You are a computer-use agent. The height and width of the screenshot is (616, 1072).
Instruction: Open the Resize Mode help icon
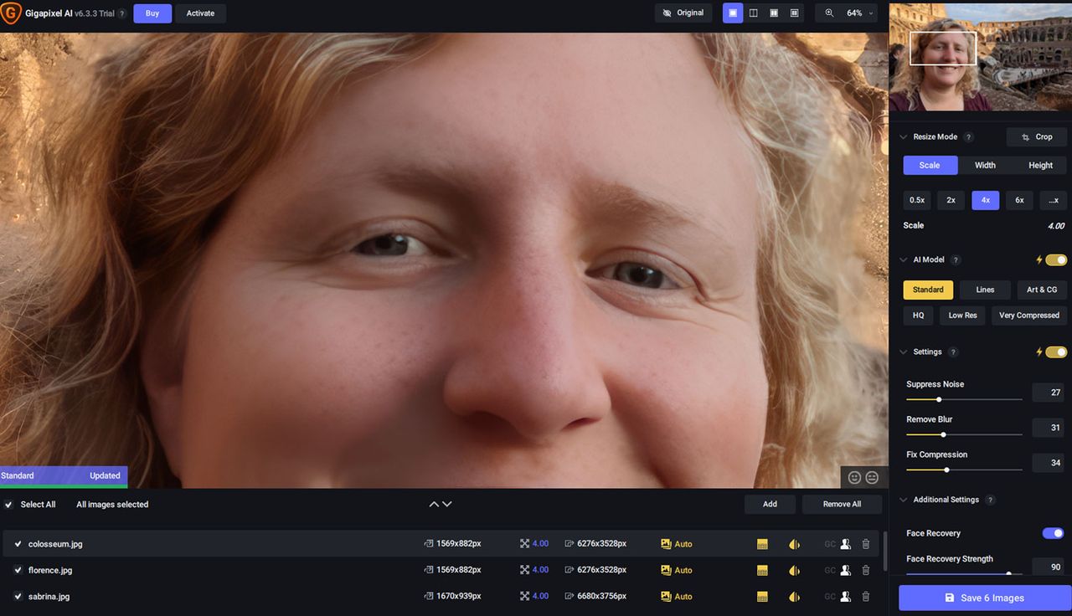[969, 136]
